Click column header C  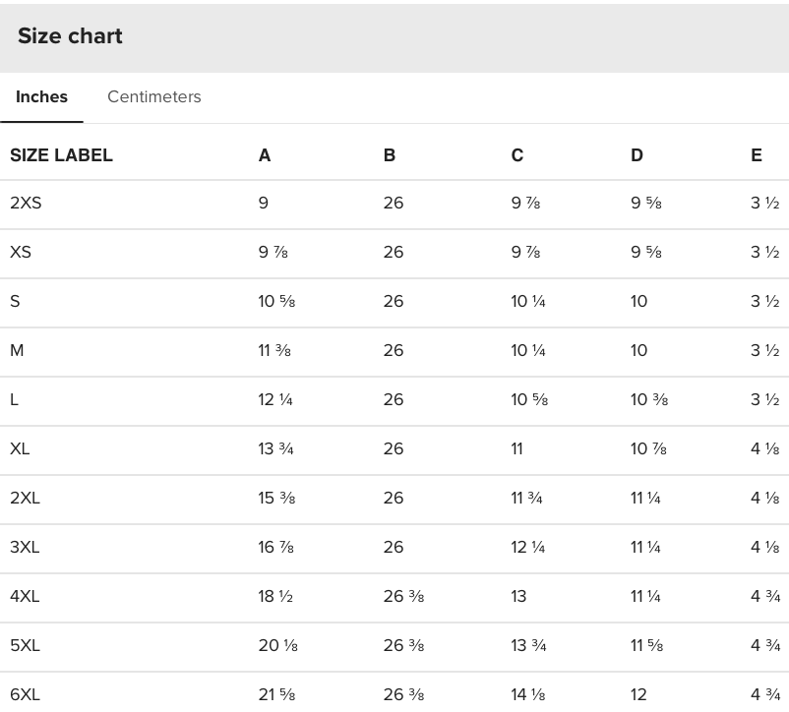click(517, 155)
